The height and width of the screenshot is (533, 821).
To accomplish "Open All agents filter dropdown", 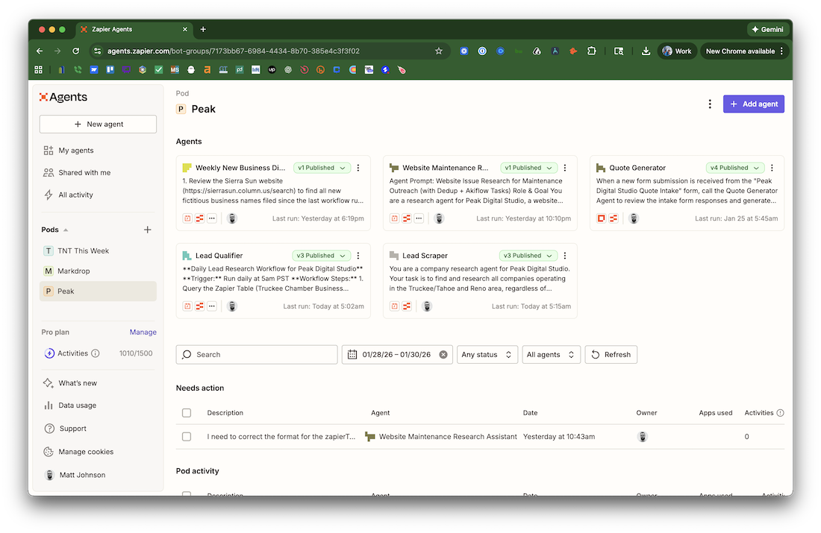I will pos(551,355).
